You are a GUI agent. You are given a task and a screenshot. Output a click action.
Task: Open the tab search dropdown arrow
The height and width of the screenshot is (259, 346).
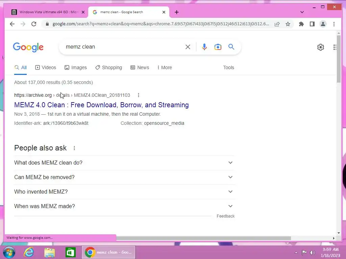pos(302,12)
